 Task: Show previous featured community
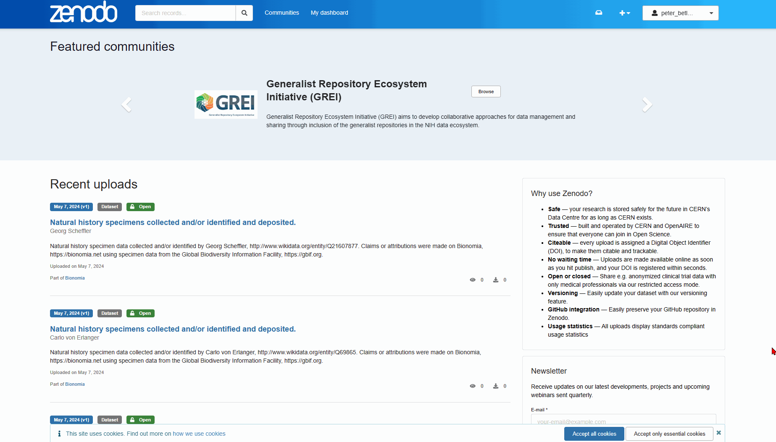[x=126, y=105]
